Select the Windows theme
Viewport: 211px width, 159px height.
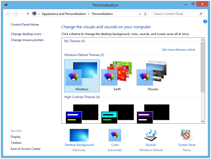click(x=82, y=76)
